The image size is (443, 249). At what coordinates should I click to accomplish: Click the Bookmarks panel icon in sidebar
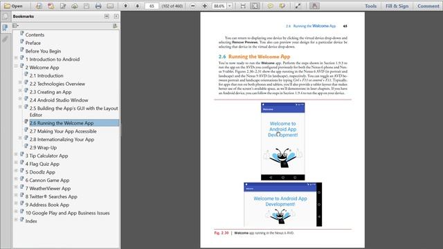(x=5, y=28)
